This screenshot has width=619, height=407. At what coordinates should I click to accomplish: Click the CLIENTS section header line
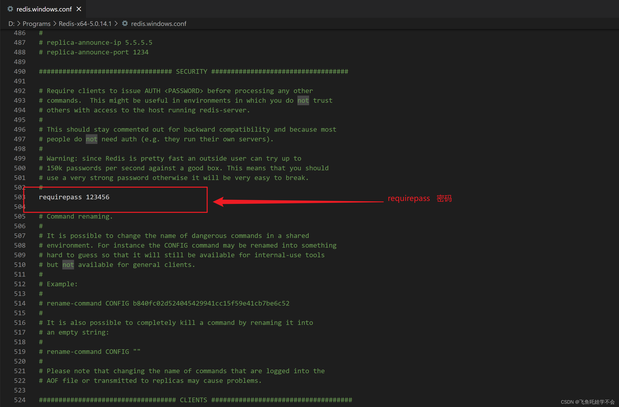pyautogui.click(x=193, y=400)
